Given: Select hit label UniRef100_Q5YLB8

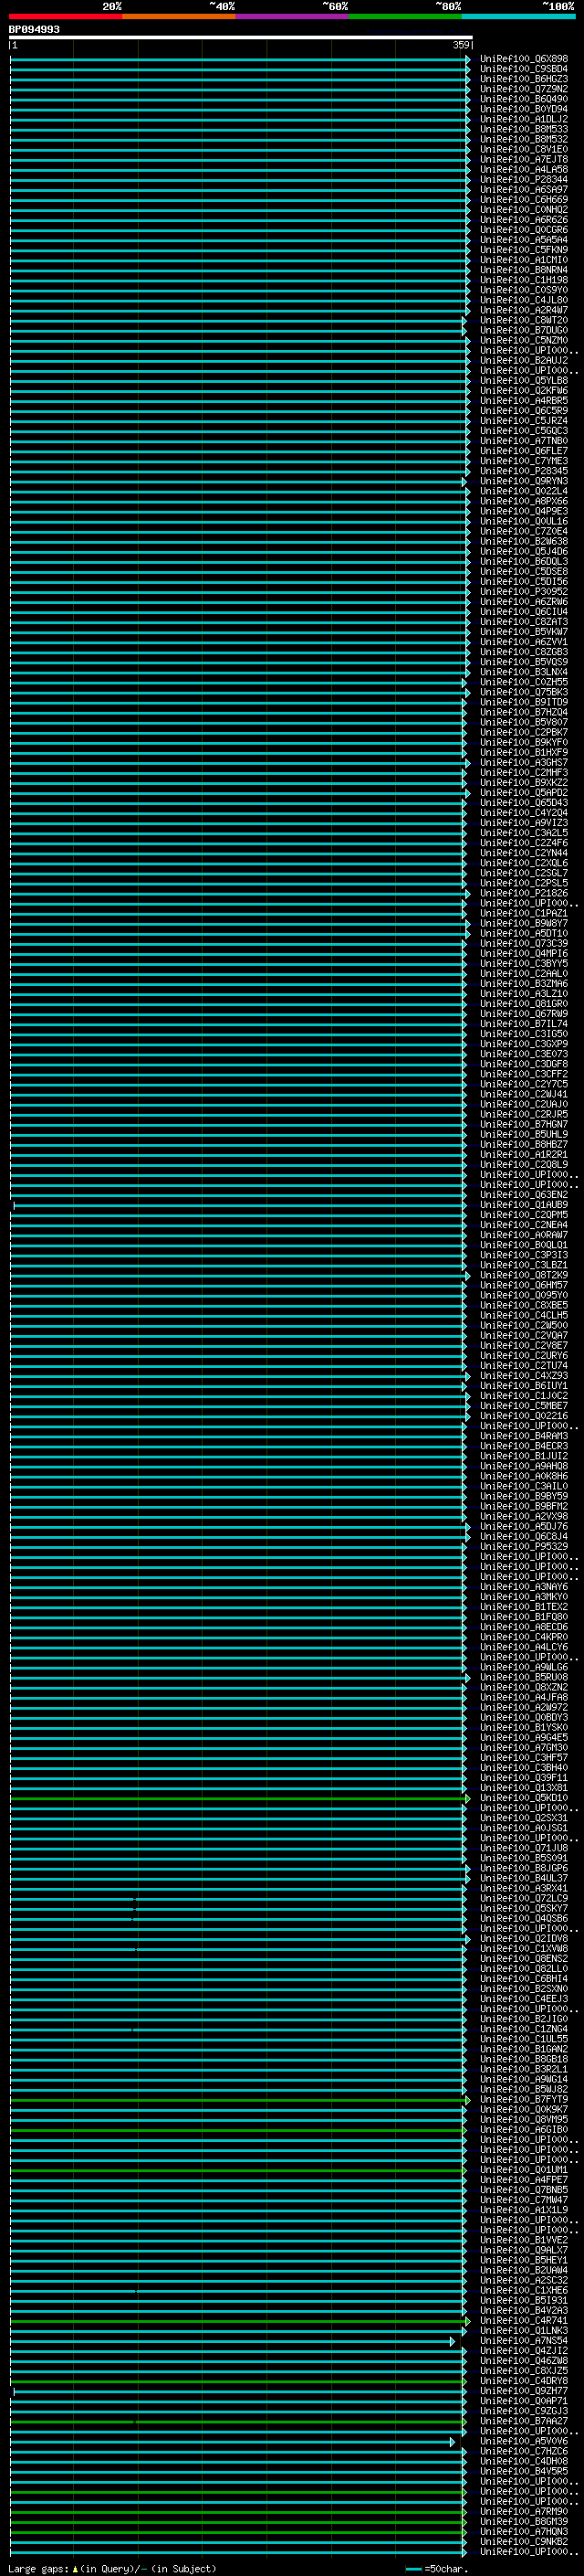Looking at the screenshot, I should [524, 381].
